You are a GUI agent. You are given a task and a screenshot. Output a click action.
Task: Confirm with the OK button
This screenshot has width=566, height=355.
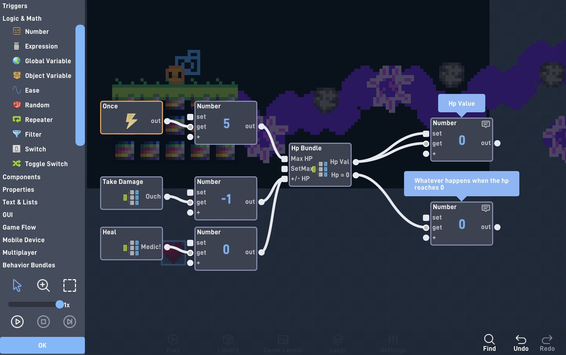pyautogui.click(x=42, y=345)
